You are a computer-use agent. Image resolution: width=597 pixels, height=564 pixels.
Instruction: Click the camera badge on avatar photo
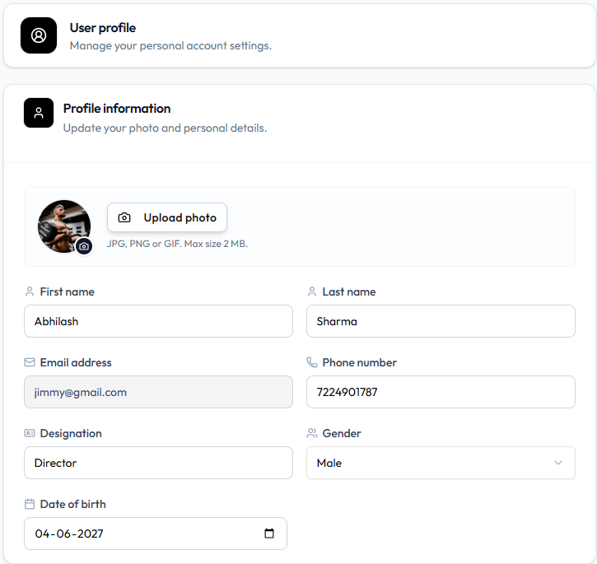click(84, 246)
